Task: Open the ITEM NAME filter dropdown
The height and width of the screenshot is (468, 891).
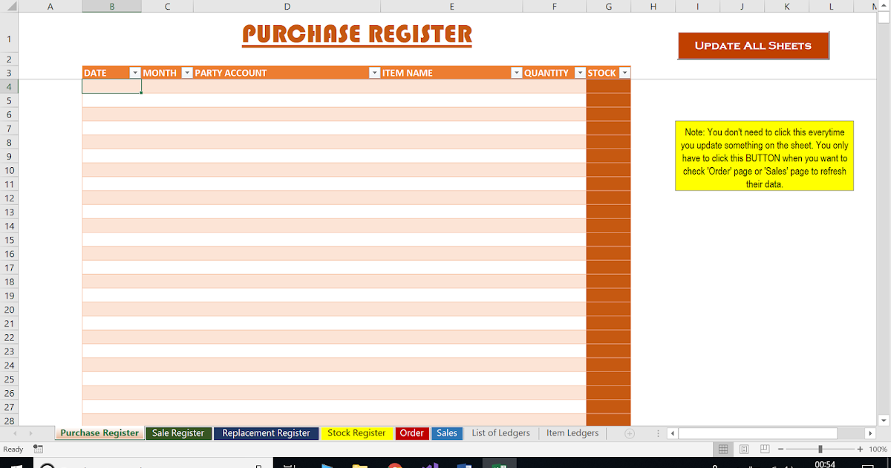Action: (517, 72)
